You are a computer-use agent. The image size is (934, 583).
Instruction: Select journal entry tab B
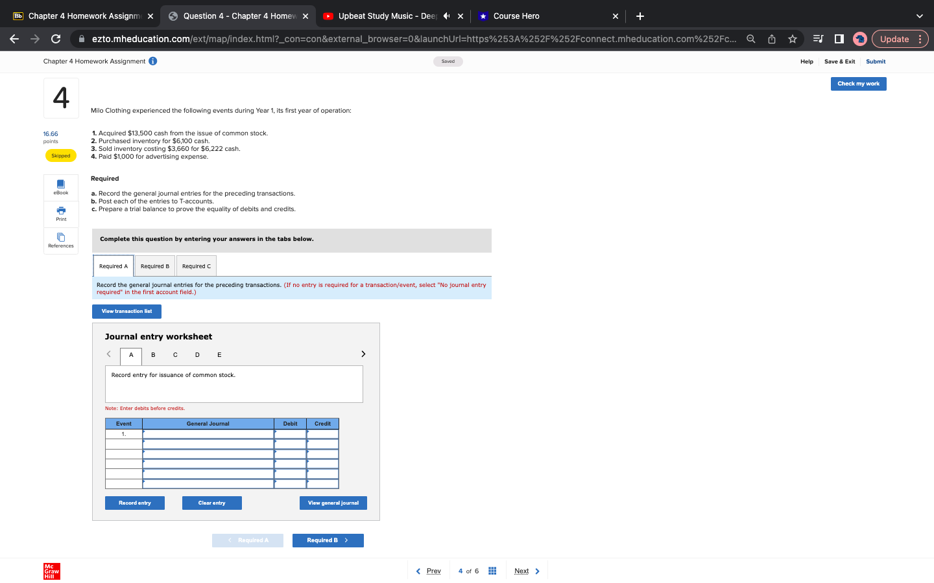point(153,355)
